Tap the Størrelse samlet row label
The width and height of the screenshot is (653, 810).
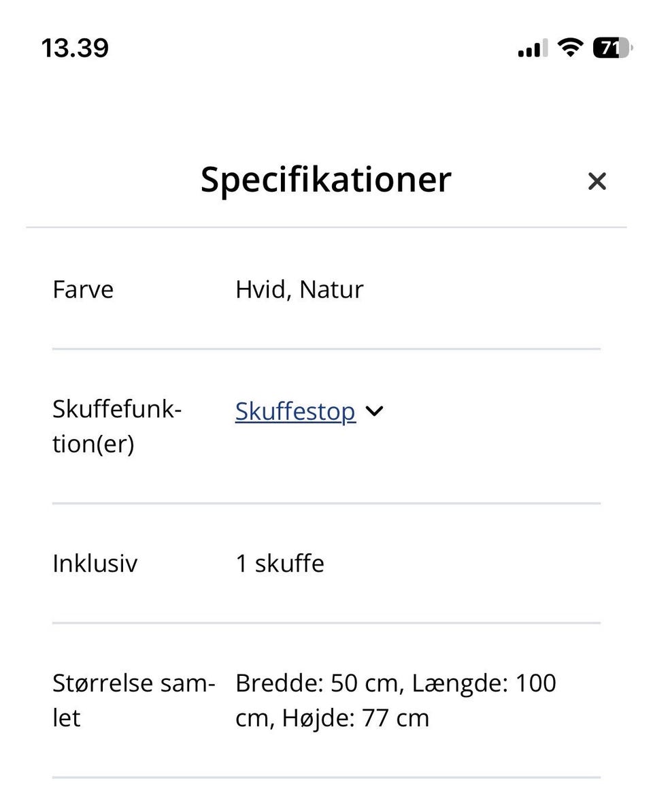coord(133,700)
